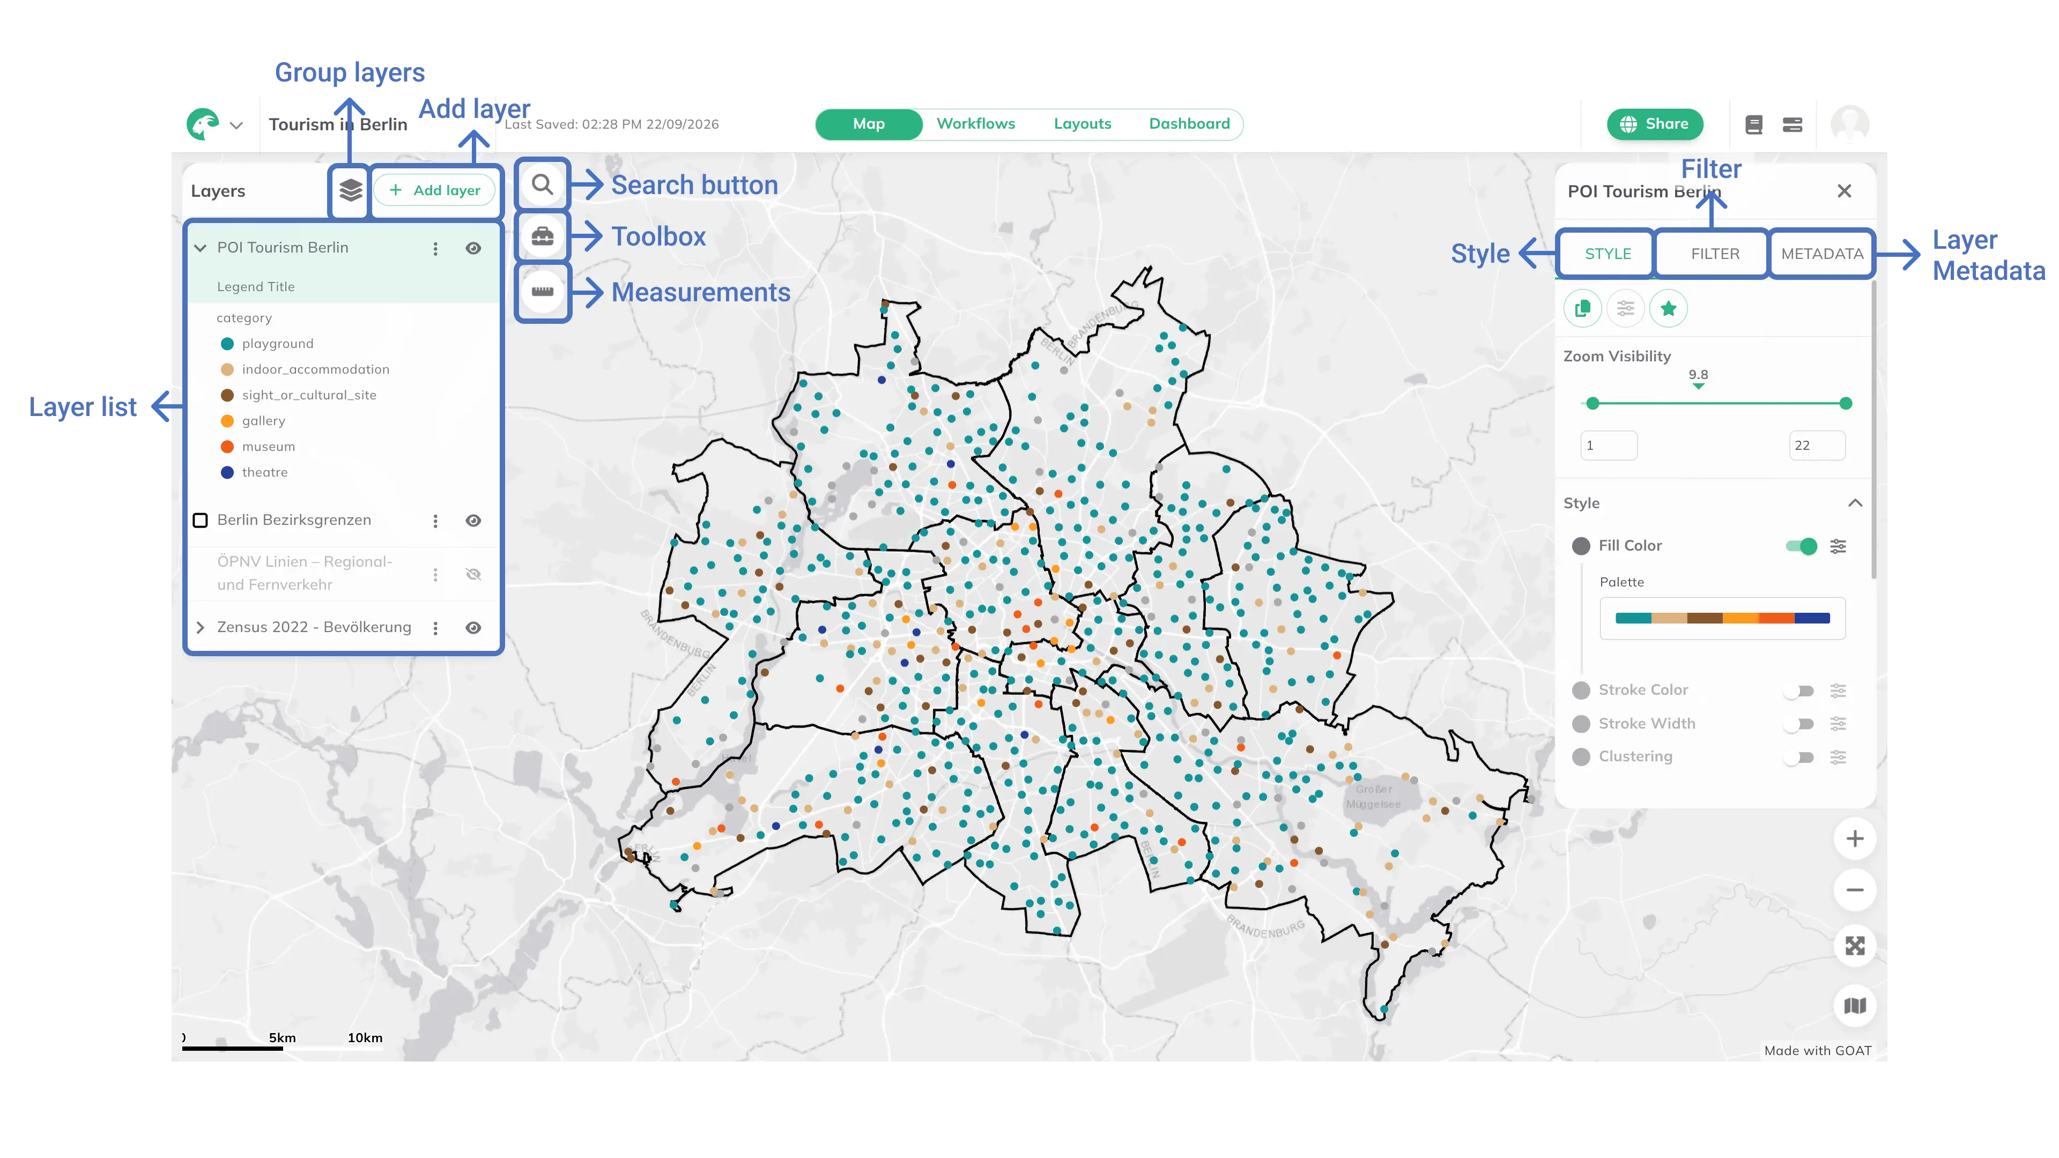Open options menu for Berlin Bezirksgrenzen
The image size is (2059, 1158).
(435, 521)
